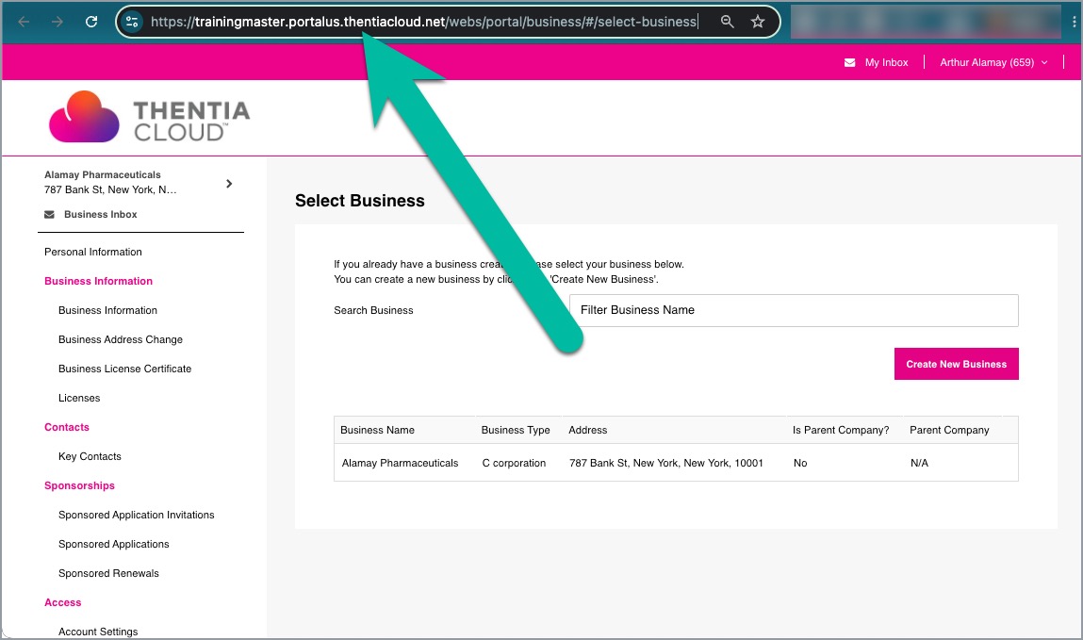
Task: Click the C corporation cell
Action: (514, 463)
